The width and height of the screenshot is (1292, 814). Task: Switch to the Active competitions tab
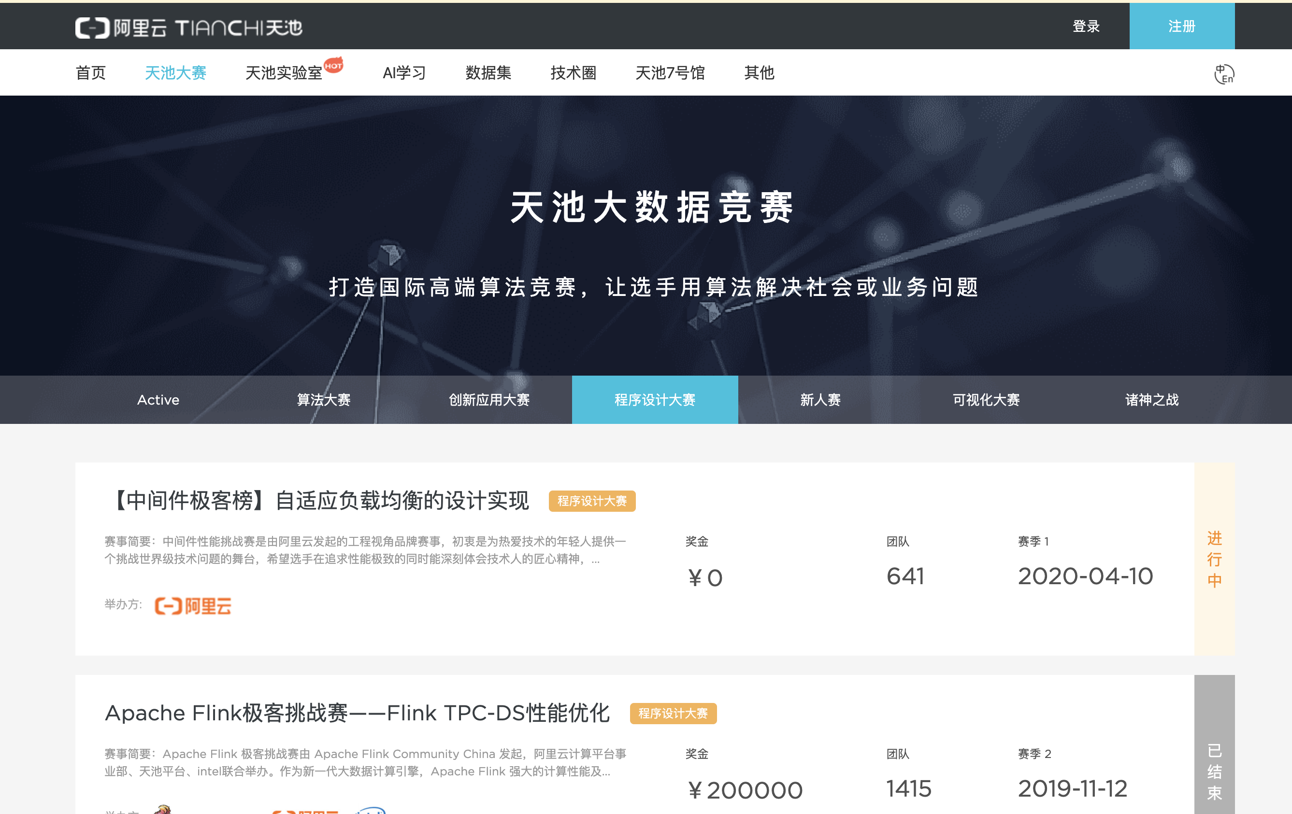pos(158,400)
